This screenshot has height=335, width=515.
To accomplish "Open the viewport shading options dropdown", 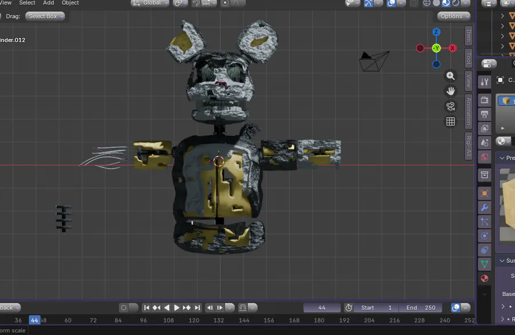I will (x=465, y=3).
